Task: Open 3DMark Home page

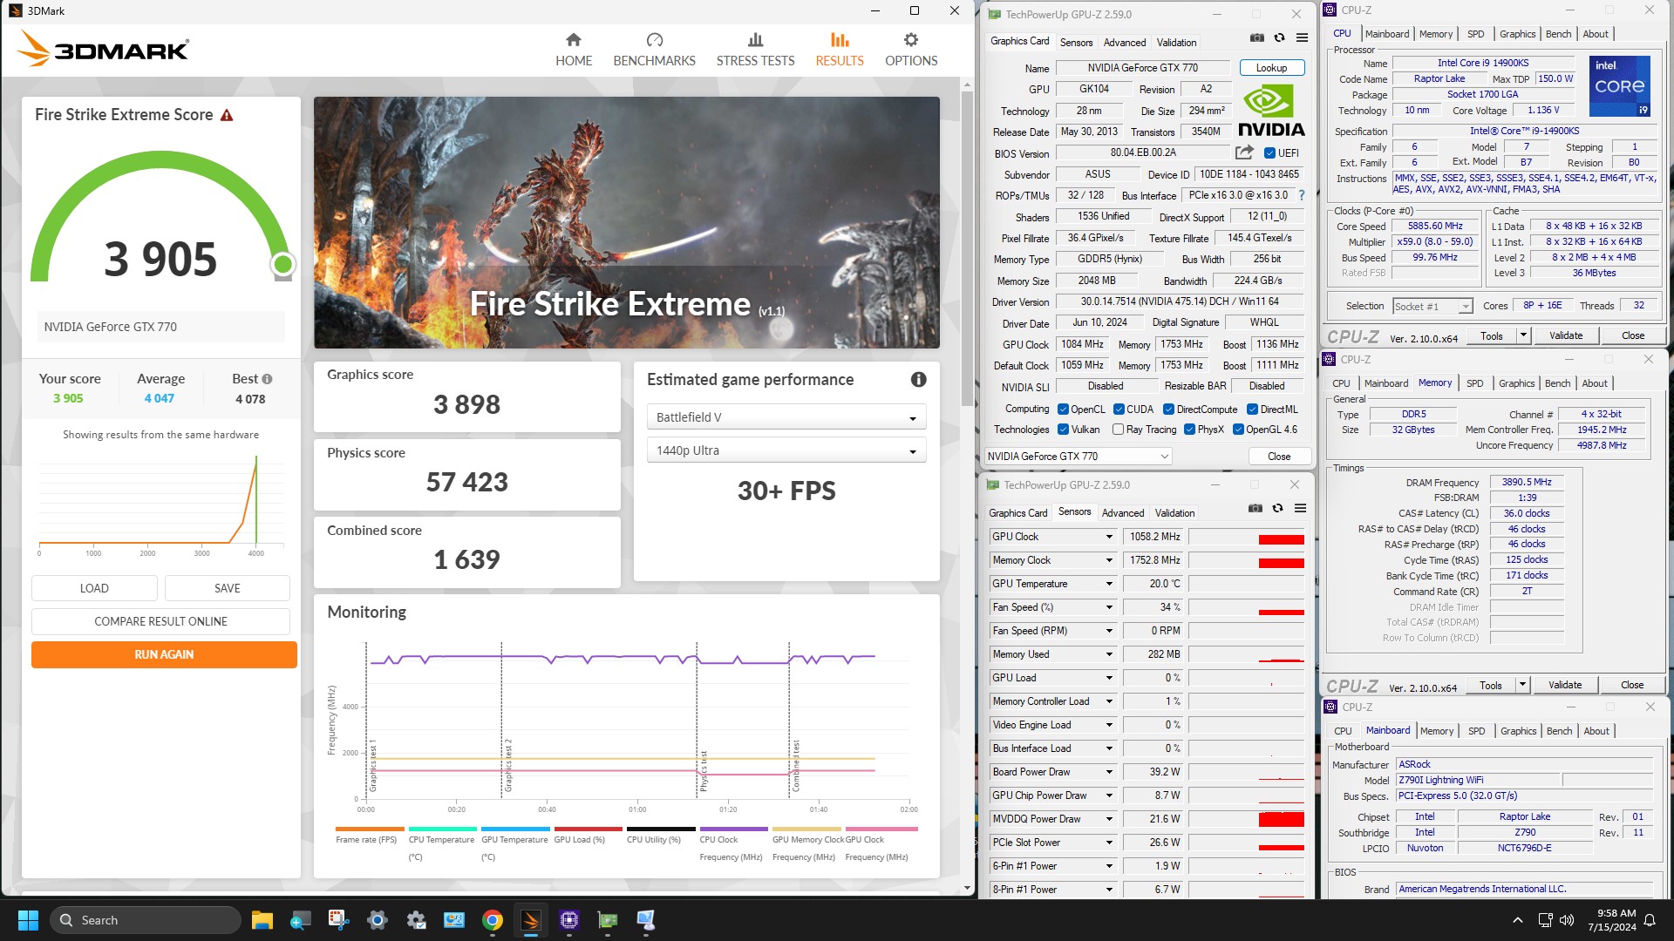Action: pos(574,50)
